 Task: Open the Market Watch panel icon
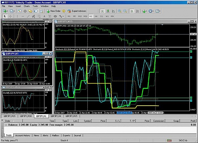coord(19,11)
